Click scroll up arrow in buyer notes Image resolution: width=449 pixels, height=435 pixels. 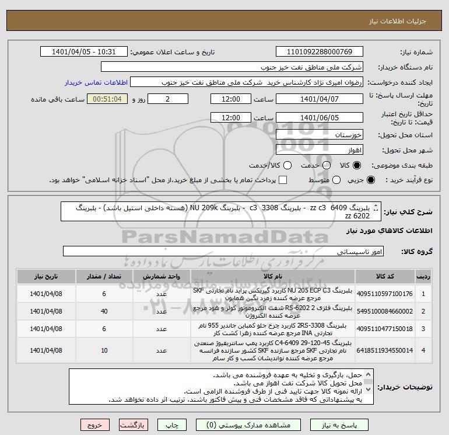[369, 374]
